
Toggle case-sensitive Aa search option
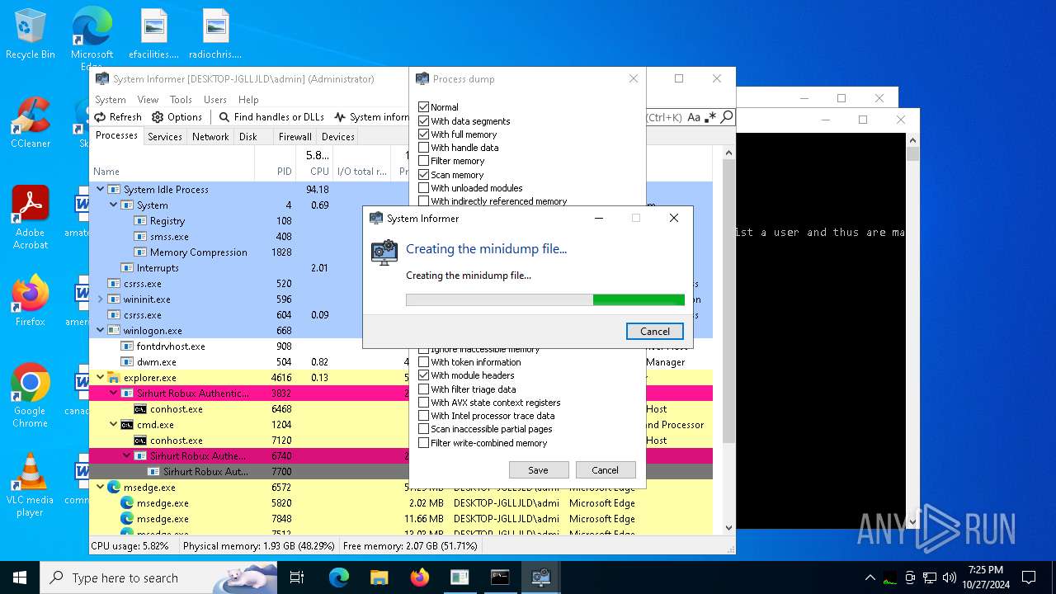694,117
